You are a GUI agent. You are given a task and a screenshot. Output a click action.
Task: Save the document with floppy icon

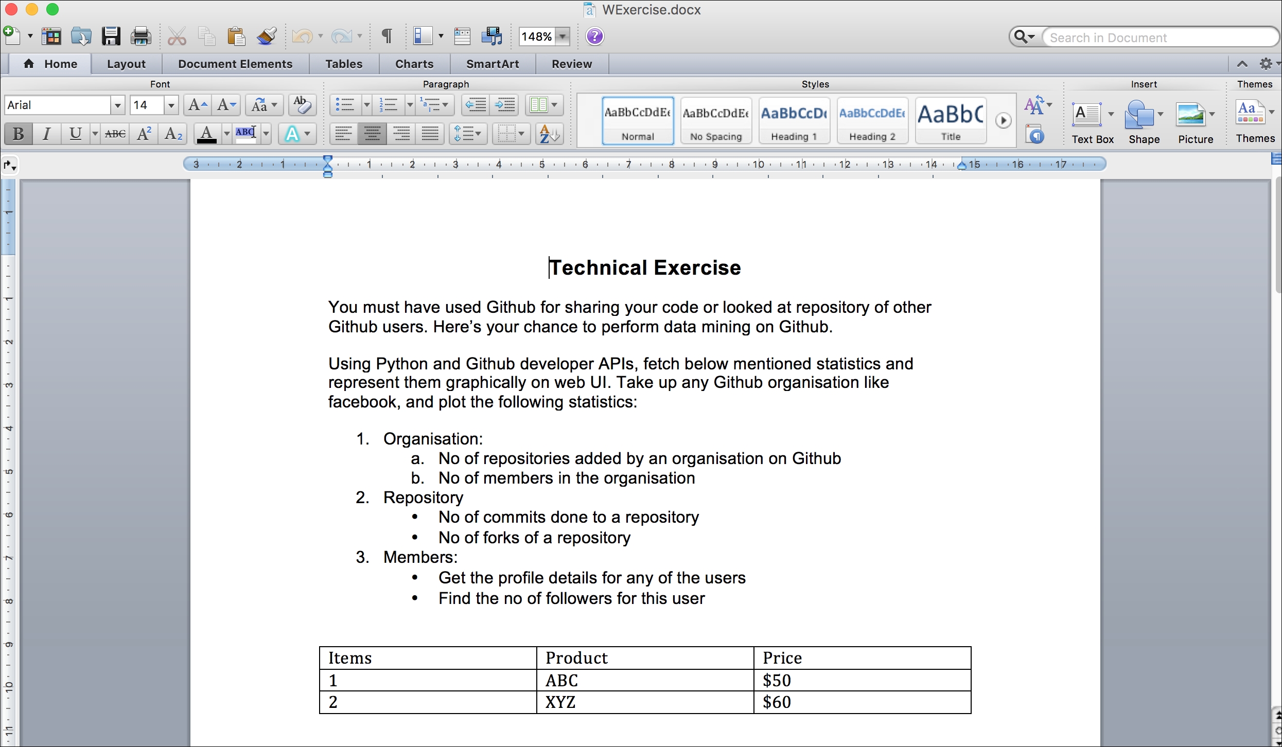click(111, 37)
